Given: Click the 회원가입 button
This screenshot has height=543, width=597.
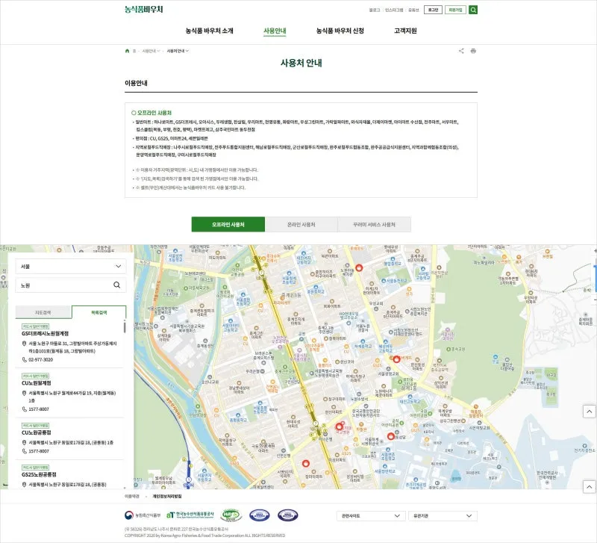Looking at the screenshot, I should point(456,10).
